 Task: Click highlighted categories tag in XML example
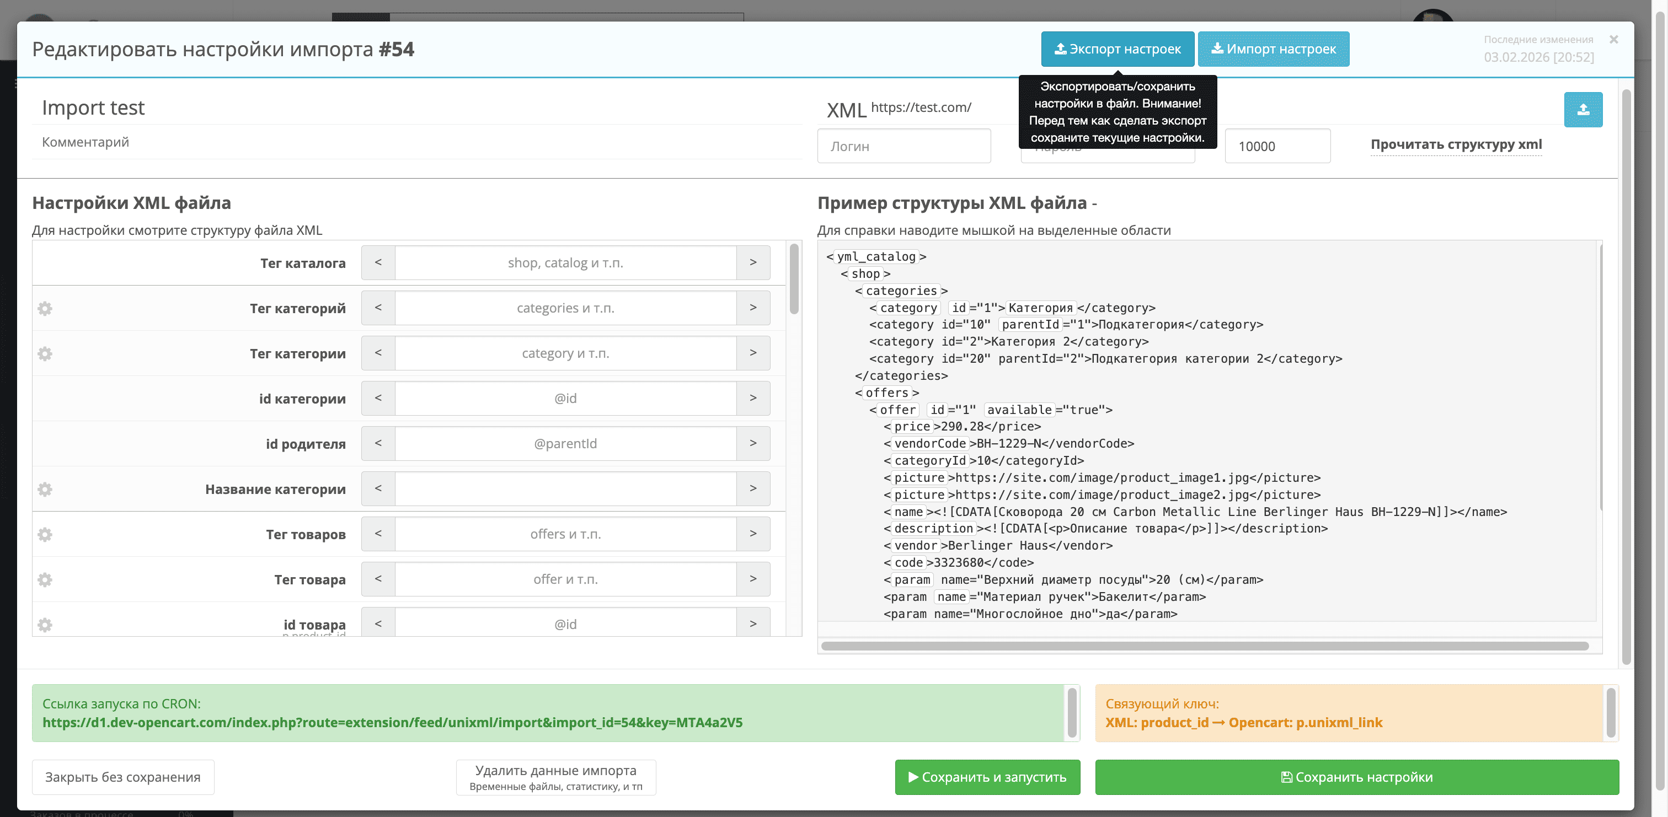[x=901, y=291]
